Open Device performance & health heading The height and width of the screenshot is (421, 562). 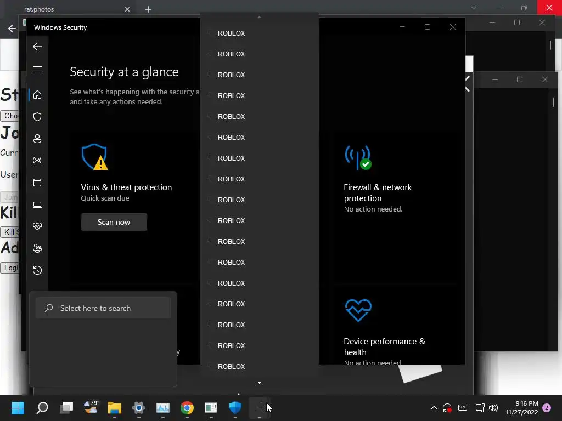tap(384, 346)
